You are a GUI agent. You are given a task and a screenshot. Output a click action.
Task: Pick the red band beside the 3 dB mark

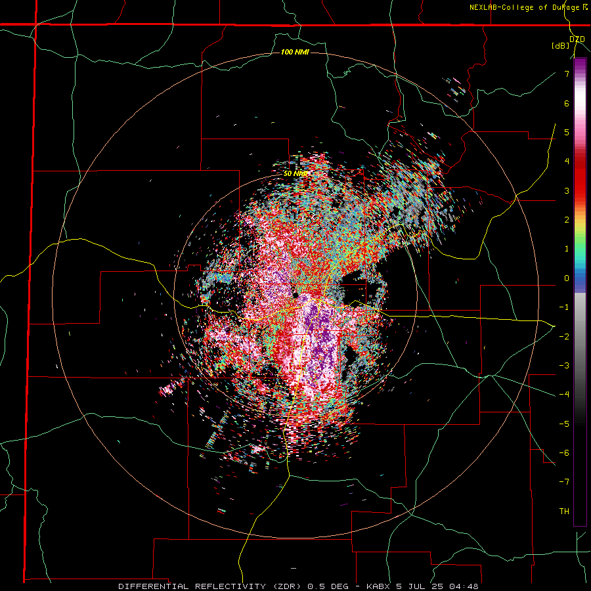pyautogui.click(x=580, y=190)
